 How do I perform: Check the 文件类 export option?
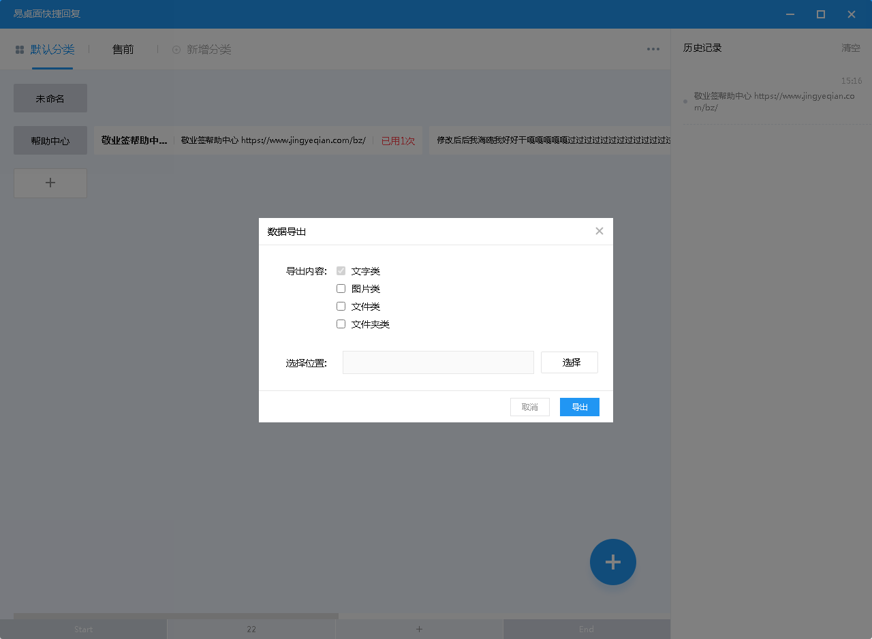341,306
